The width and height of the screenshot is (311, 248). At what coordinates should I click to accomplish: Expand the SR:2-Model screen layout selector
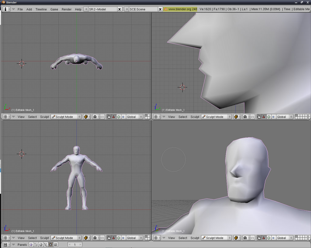point(86,9)
